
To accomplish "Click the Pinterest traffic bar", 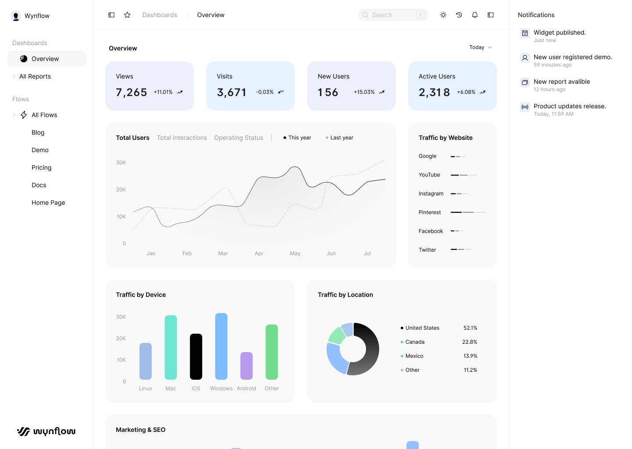I will [468, 212].
